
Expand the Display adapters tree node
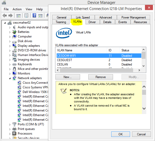pos(10,46)
